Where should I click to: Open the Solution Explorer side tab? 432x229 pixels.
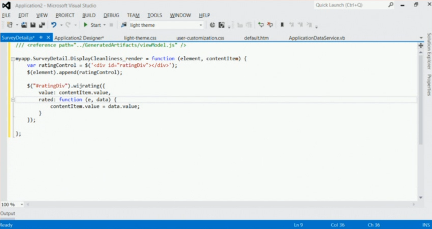click(429, 51)
